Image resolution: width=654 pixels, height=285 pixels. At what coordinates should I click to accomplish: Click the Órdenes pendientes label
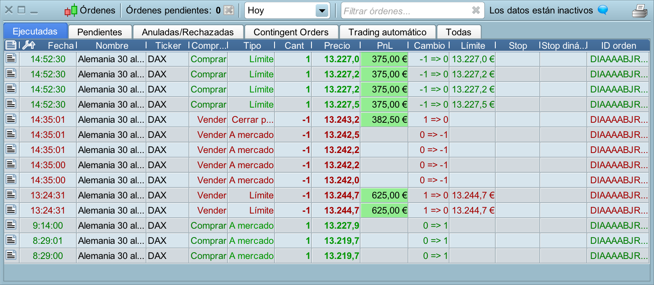pos(169,11)
